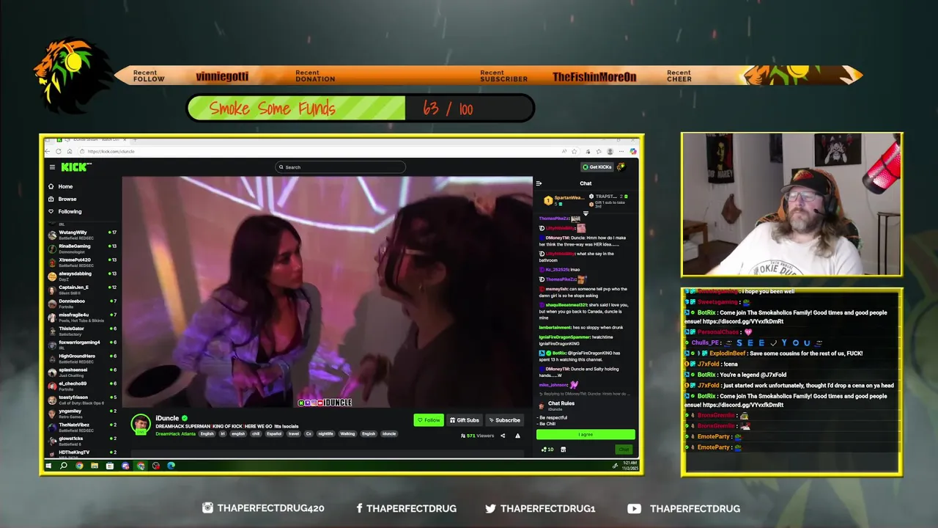
Task: Open missfragile4u channel in sidebar
Action: (83, 318)
